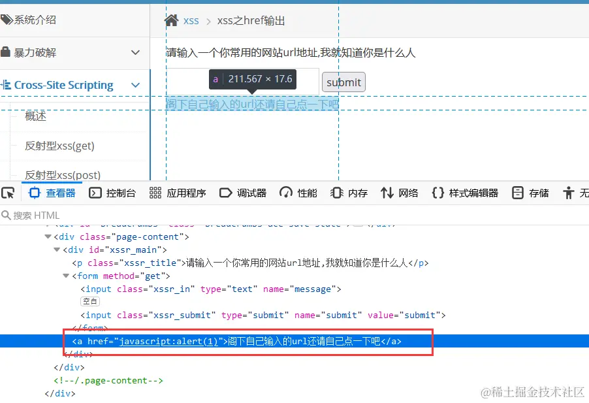The height and width of the screenshot is (403, 589).
Task: Collapse the Cross-Site Scripting chevron
Action: point(135,85)
